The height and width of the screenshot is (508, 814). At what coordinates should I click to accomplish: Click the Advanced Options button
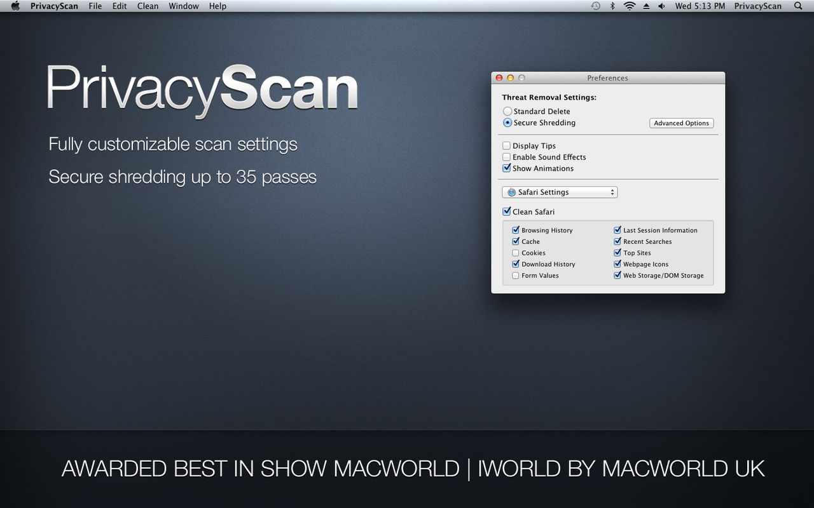point(681,123)
